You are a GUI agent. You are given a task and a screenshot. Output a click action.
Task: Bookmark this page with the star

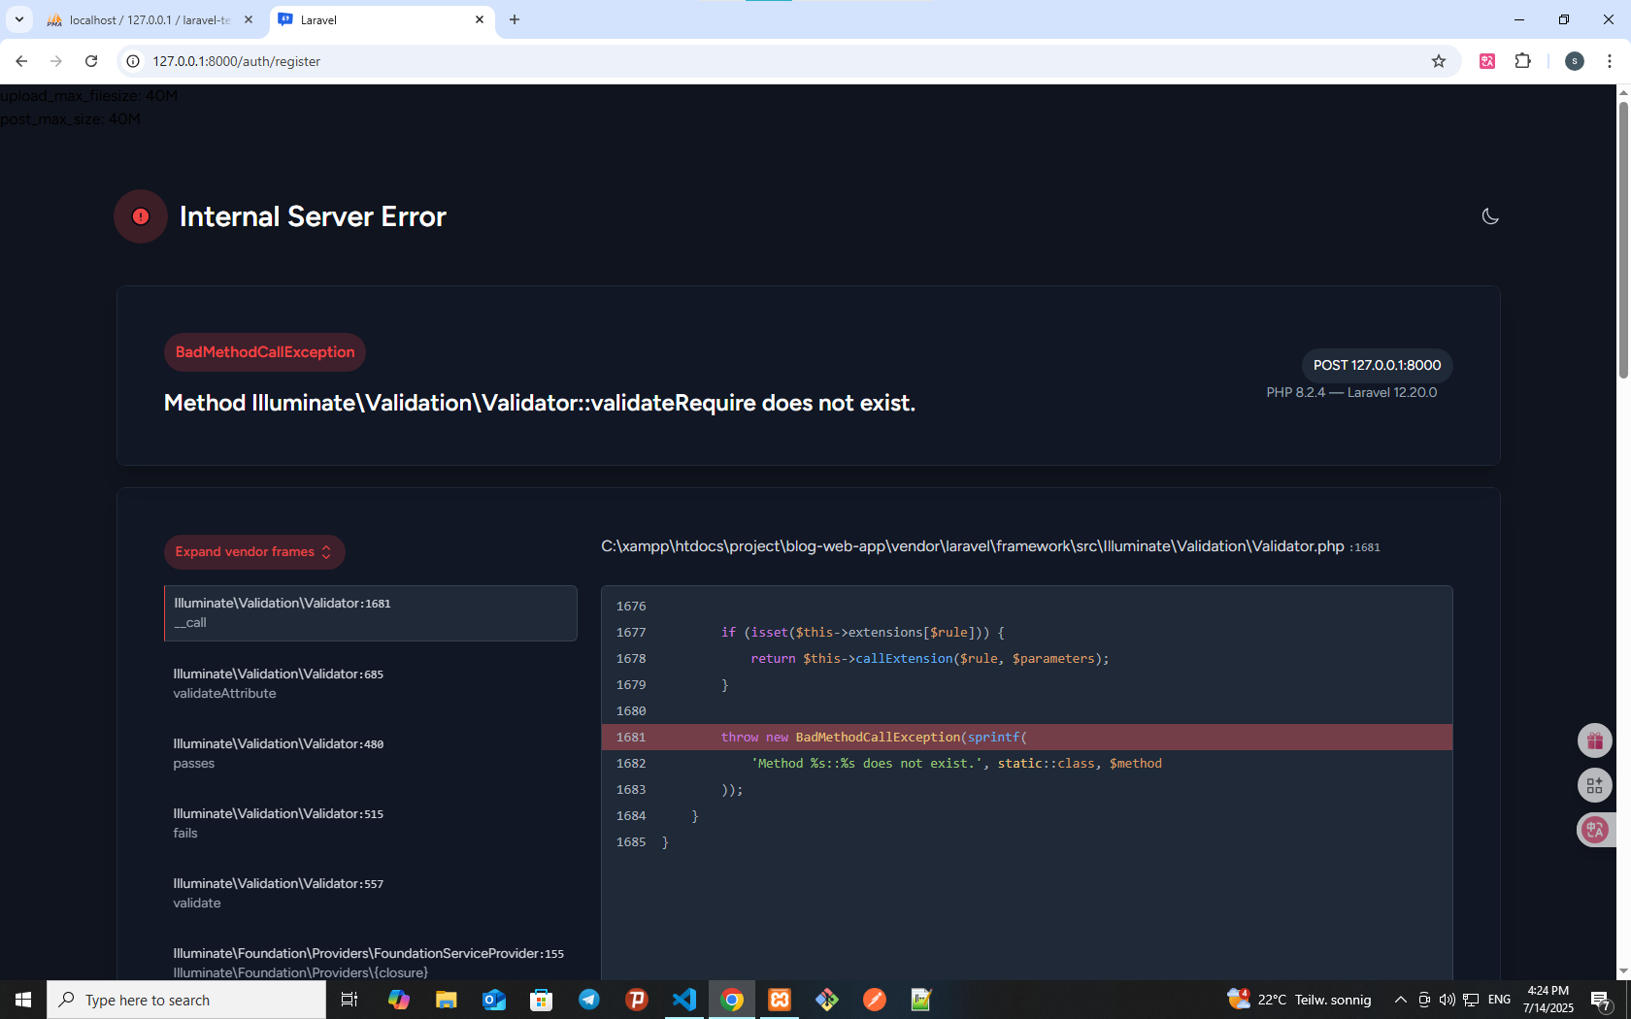1439,61
